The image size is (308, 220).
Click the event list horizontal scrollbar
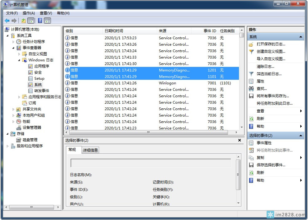[148, 133]
